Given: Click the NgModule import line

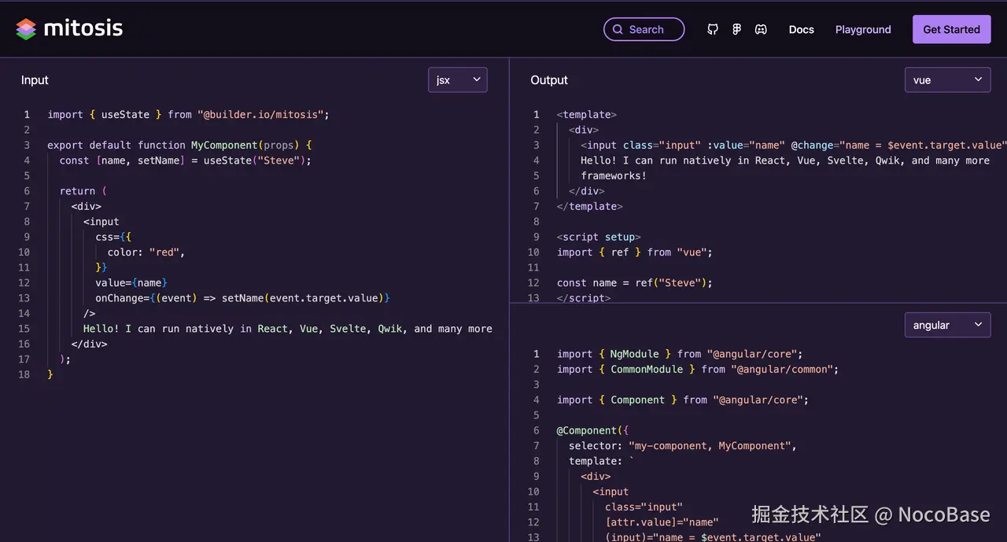Looking at the screenshot, I should [680, 354].
